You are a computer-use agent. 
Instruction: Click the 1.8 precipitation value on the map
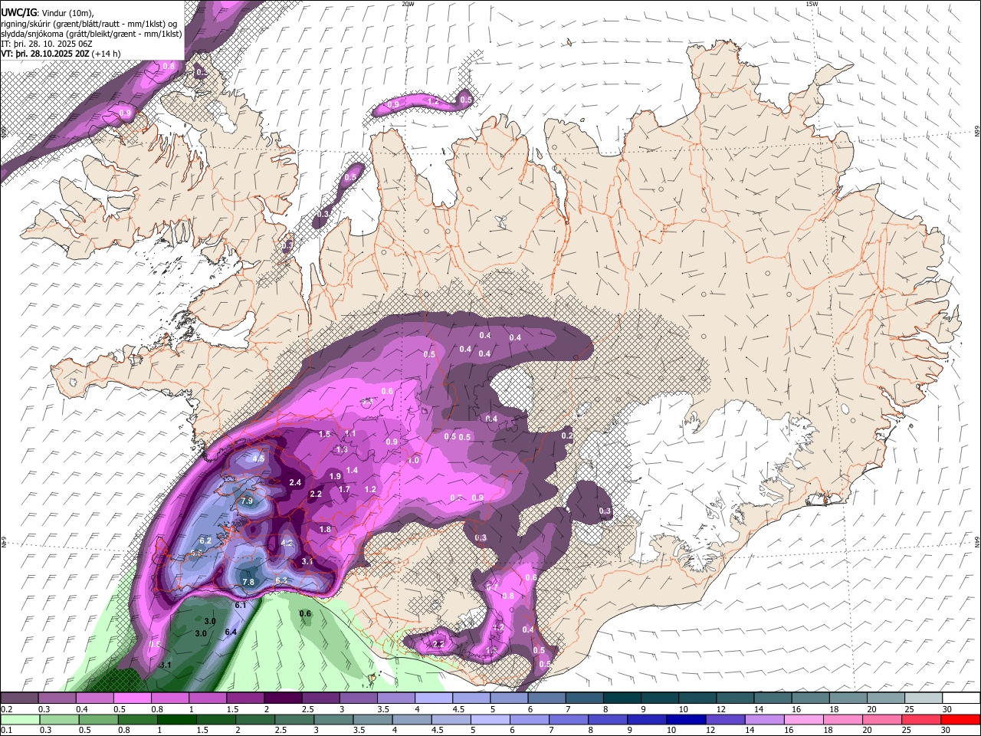click(x=325, y=529)
